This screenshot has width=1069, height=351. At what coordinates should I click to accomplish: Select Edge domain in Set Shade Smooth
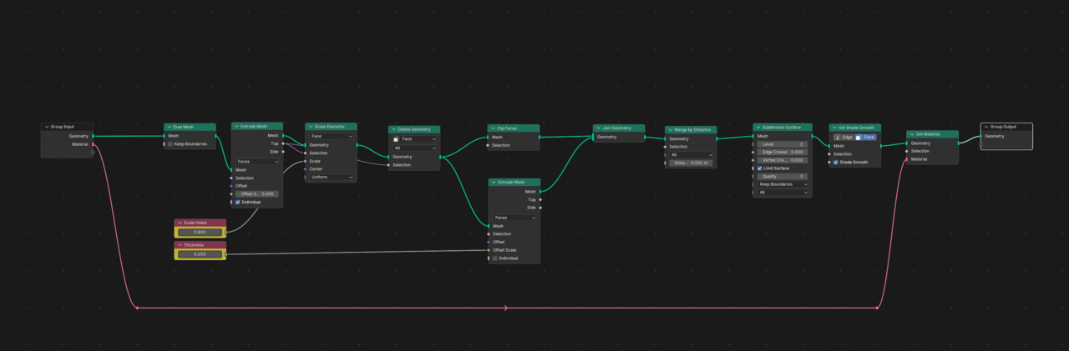(x=844, y=137)
